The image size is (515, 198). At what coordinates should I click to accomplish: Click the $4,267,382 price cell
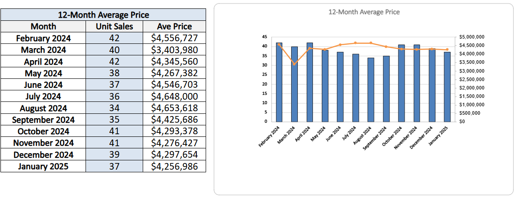175,73
